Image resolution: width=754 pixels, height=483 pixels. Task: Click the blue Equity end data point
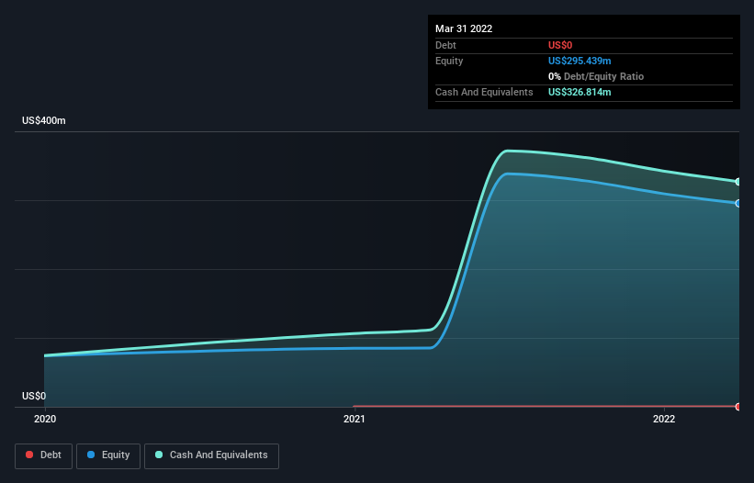(738, 203)
